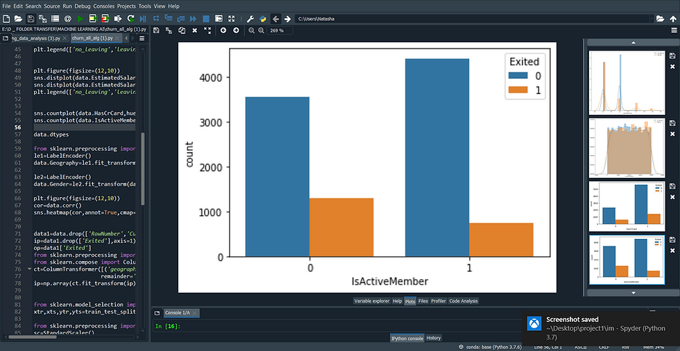The width and height of the screenshot is (680, 351).
Task: Open the Screenshot saved notification
Action: pos(601,328)
